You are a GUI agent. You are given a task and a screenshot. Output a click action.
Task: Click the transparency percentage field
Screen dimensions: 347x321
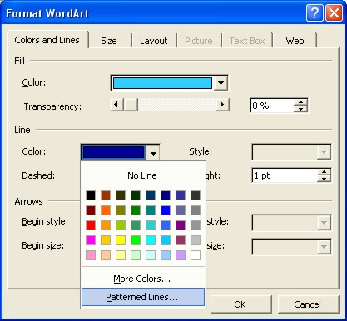(x=272, y=106)
